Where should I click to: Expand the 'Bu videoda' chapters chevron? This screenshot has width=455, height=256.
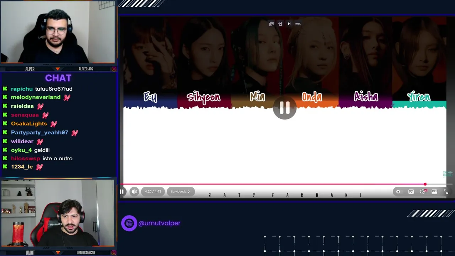(x=189, y=192)
